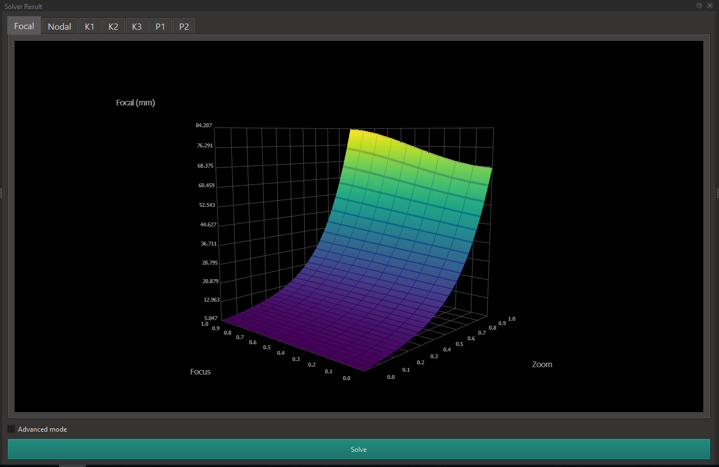Show the K2 tab plot
The width and height of the screenshot is (719, 467).
point(113,26)
